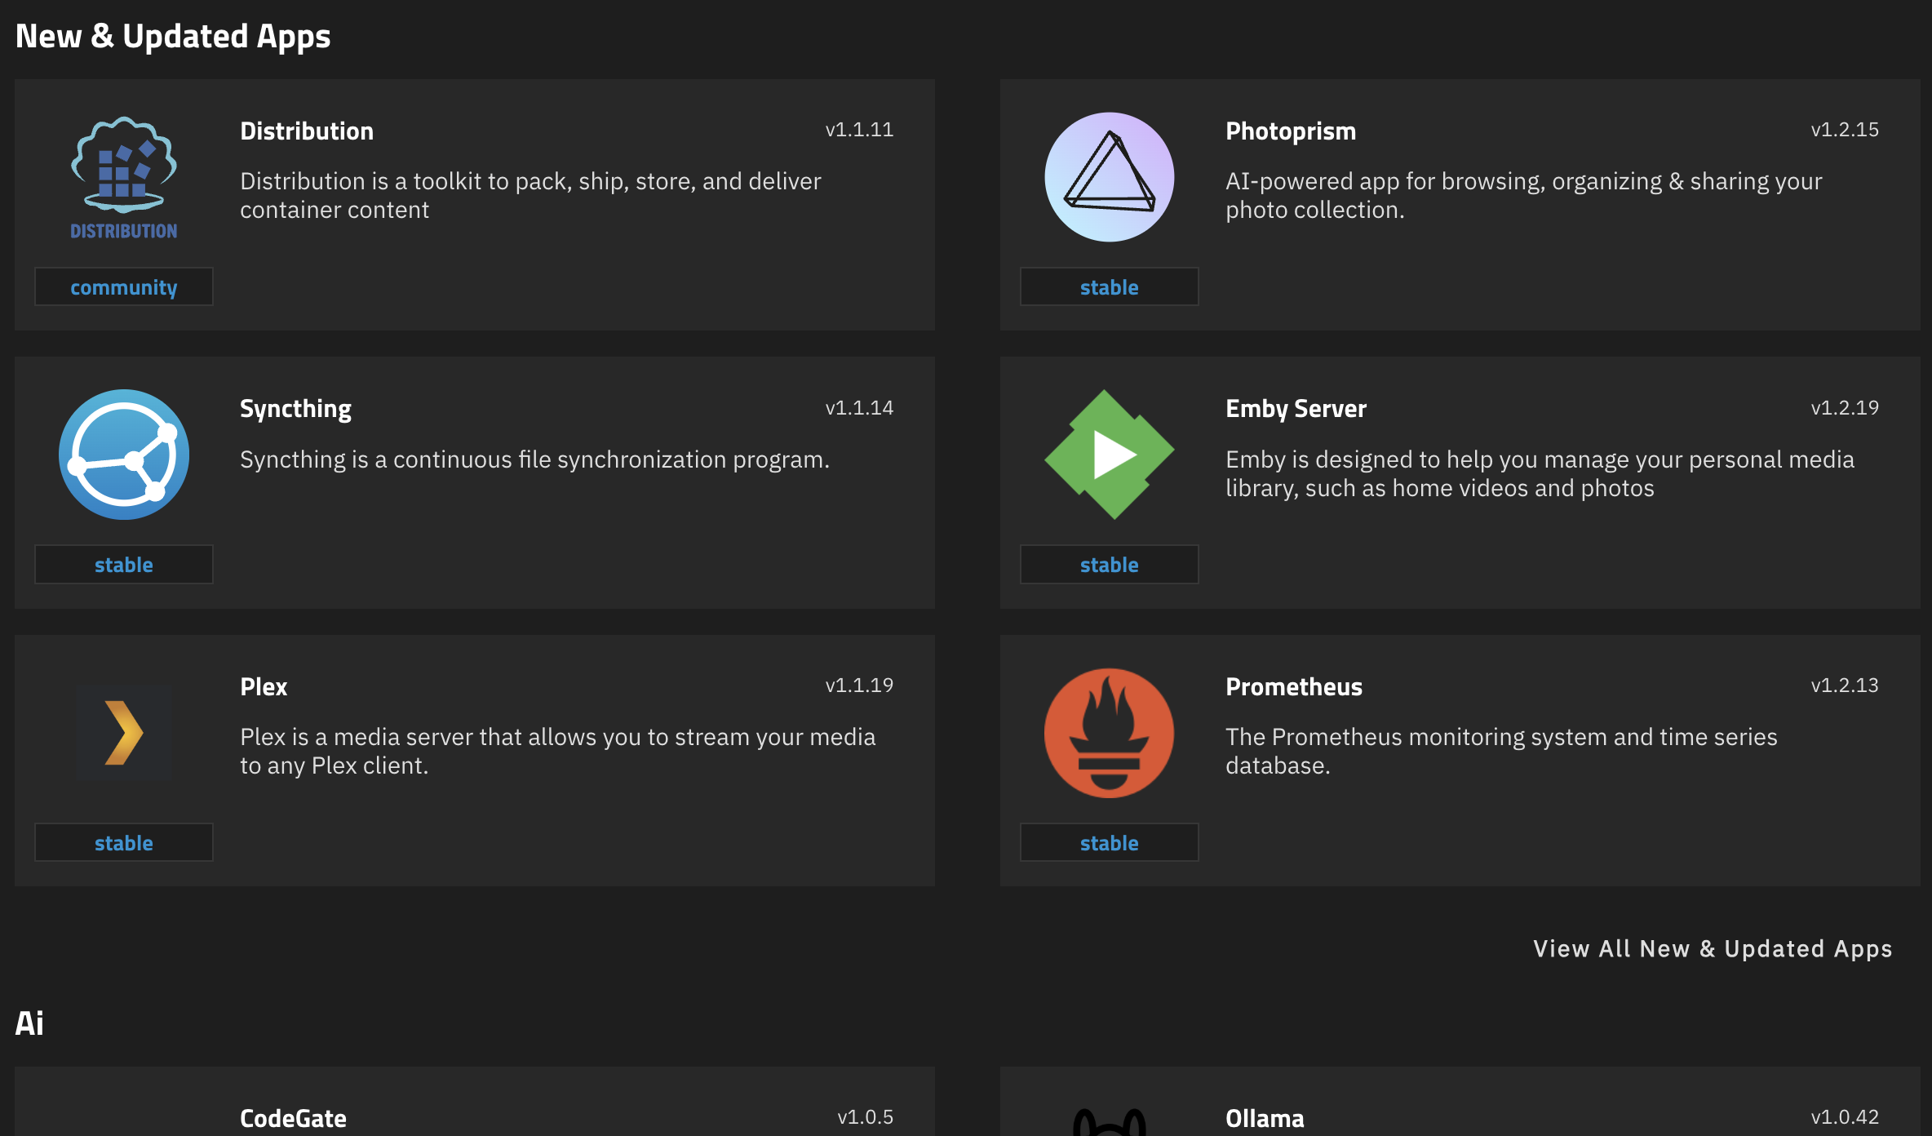The width and height of the screenshot is (1932, 1136).
Task: Open the Syncthing app title
Action: [295, 409]
